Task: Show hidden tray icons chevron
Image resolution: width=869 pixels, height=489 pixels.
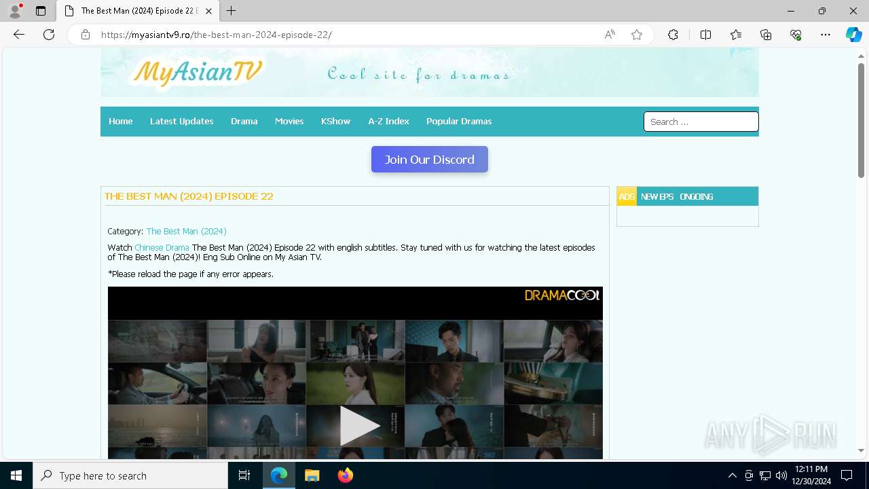Action: (x=732, y=475)
